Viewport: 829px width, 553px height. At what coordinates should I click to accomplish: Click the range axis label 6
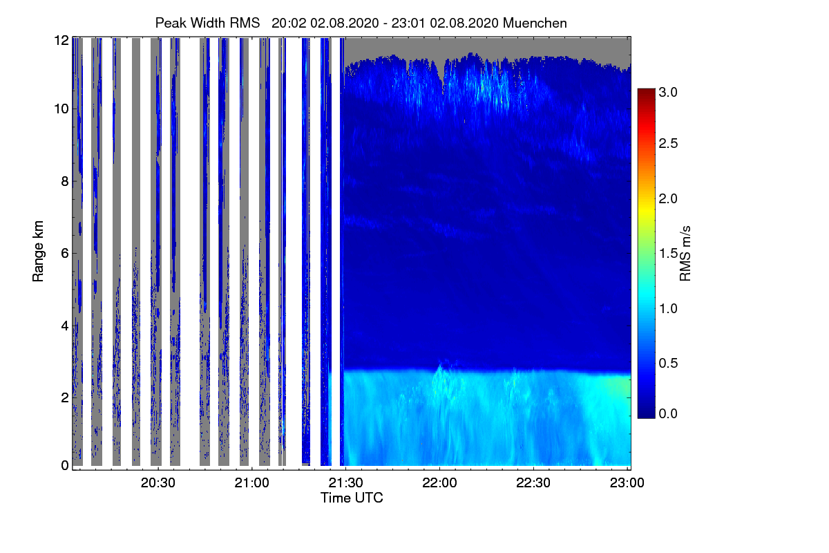(x=65, y=253)
